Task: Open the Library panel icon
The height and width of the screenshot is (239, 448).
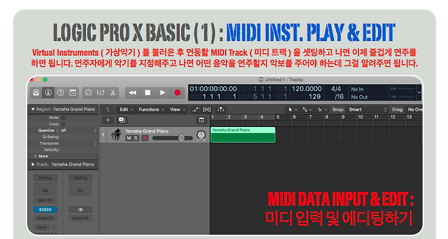Action: (x=36, y=93)
